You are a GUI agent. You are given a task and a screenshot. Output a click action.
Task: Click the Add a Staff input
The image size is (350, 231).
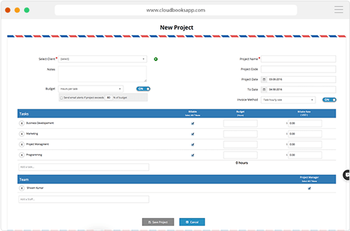[84, 199]
